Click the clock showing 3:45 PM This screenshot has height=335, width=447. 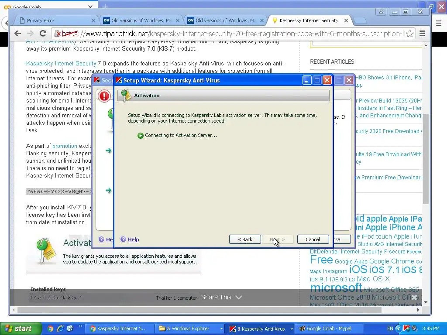point(431,328)
